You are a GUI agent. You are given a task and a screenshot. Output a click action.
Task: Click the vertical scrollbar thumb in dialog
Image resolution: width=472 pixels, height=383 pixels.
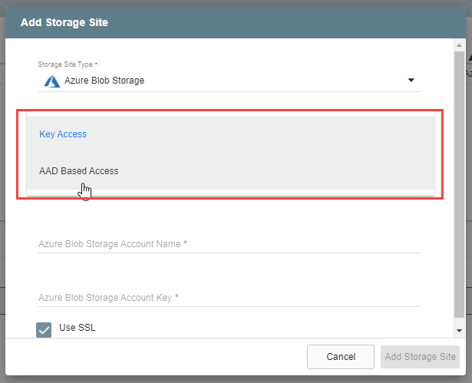coord(459,184)
